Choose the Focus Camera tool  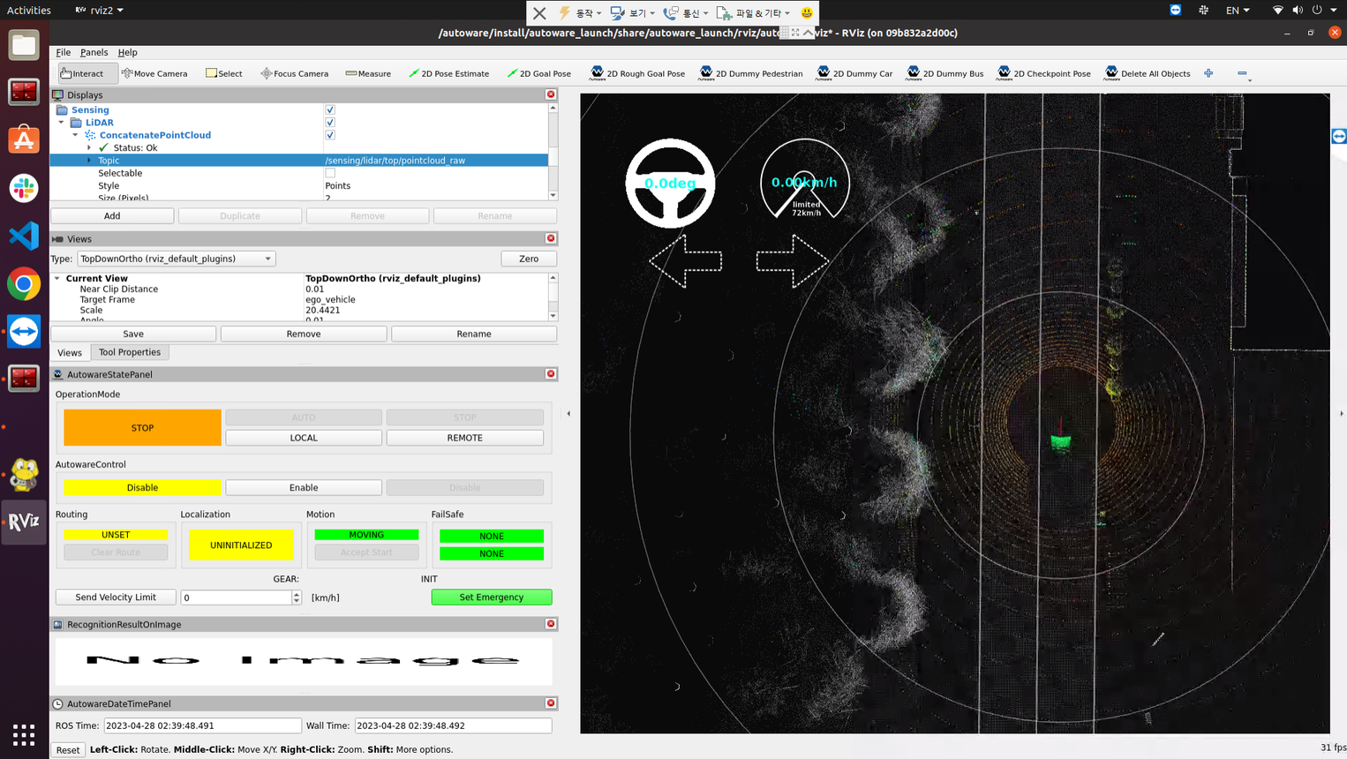[x=295, y=73]
